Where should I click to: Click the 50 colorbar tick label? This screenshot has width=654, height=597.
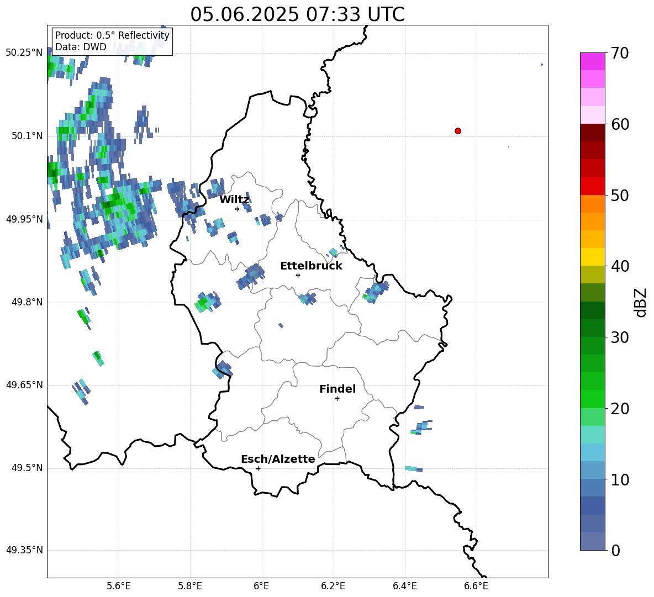[x=620, y=196]
